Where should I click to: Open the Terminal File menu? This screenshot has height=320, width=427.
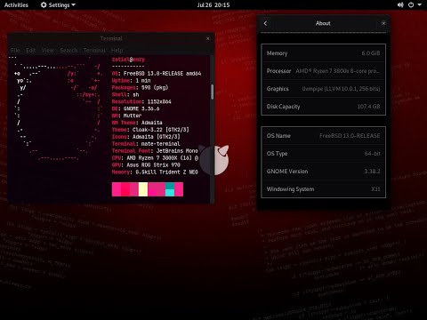click(15, 51)
